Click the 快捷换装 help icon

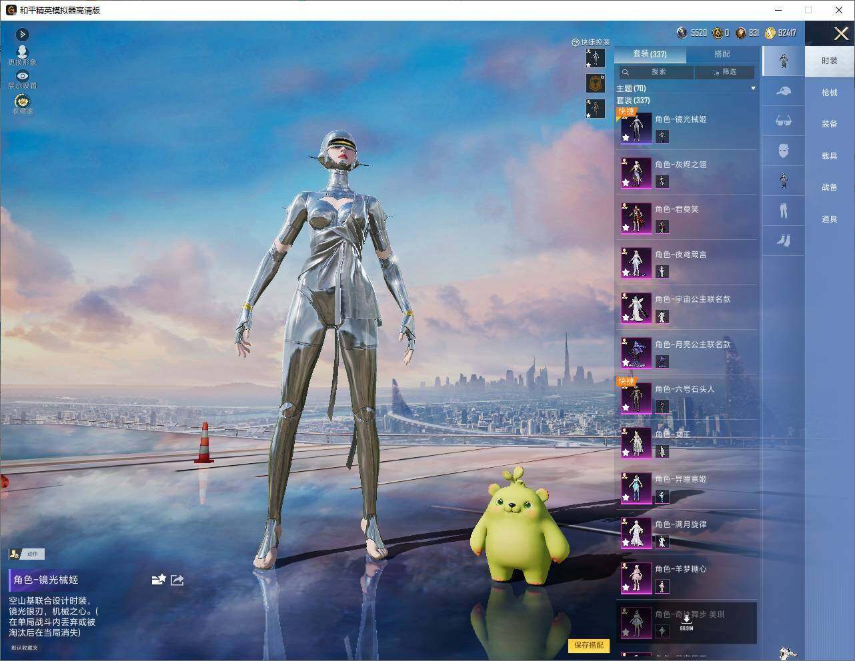575,42
